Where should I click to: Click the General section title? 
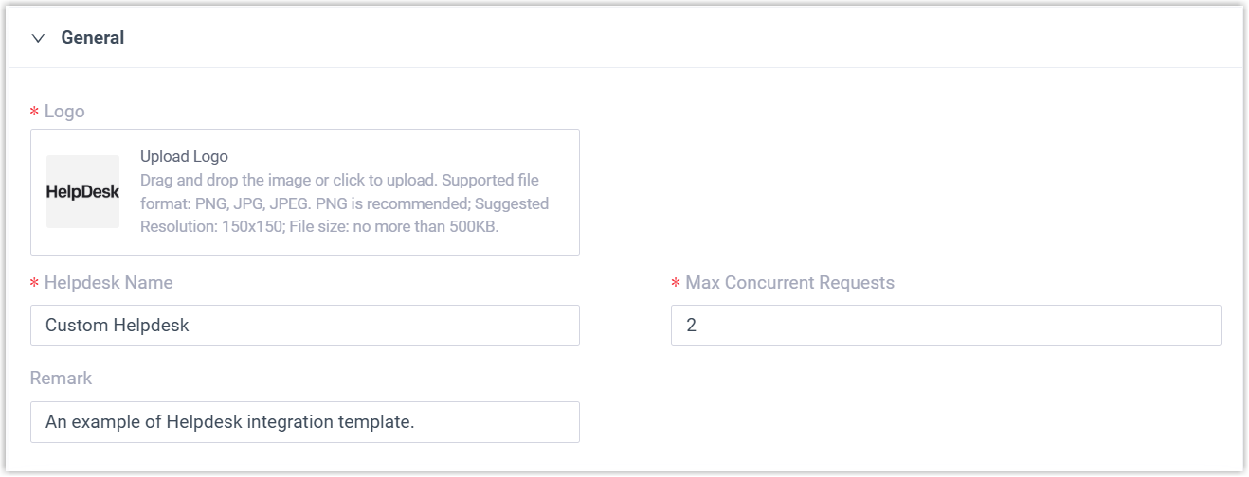[93, 39]
